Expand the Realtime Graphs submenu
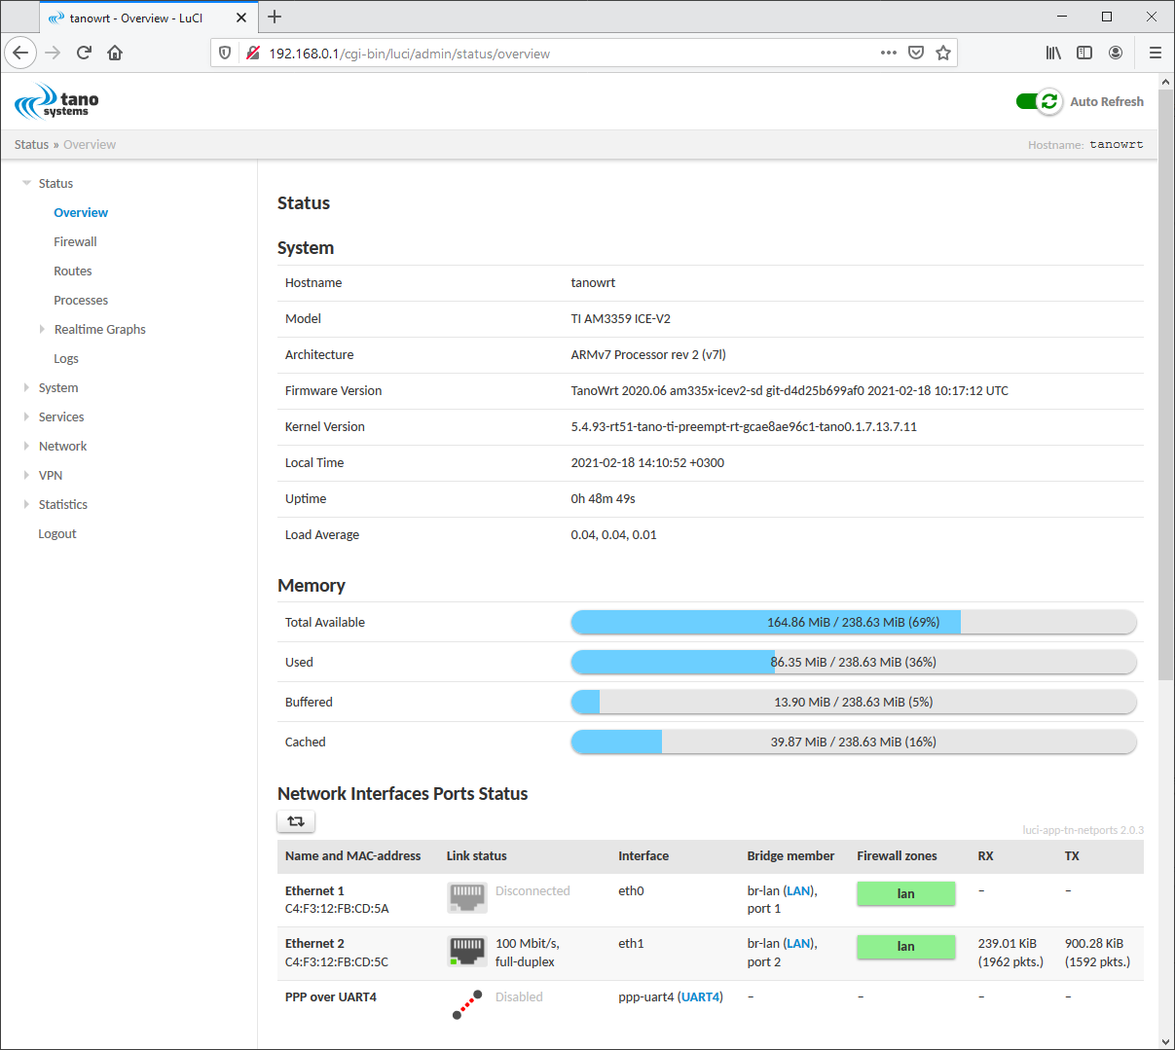This screenshot has height=1050, width=1175. (42, 329)
